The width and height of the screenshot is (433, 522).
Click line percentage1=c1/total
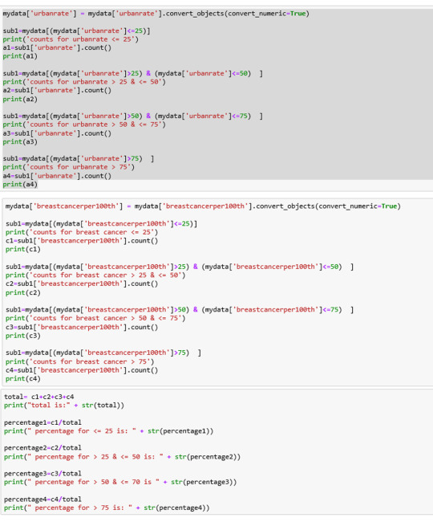pyautogui.click(x=42, y=422)
